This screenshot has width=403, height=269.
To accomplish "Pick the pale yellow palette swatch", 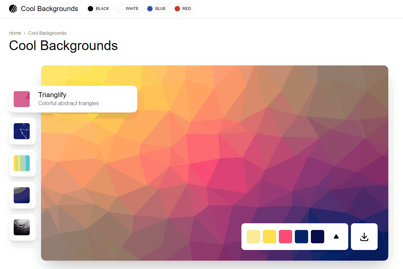I will 253,237.
